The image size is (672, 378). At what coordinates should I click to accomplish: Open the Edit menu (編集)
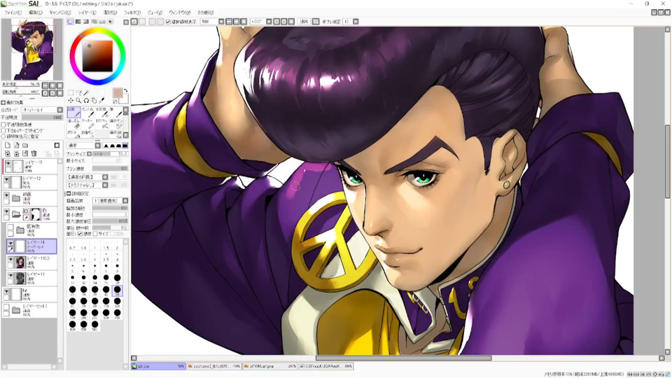(36, 13)
